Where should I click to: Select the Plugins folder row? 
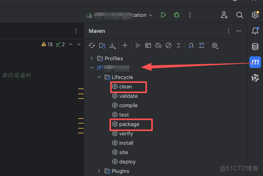pyautogui.click(x=117, y=171)
